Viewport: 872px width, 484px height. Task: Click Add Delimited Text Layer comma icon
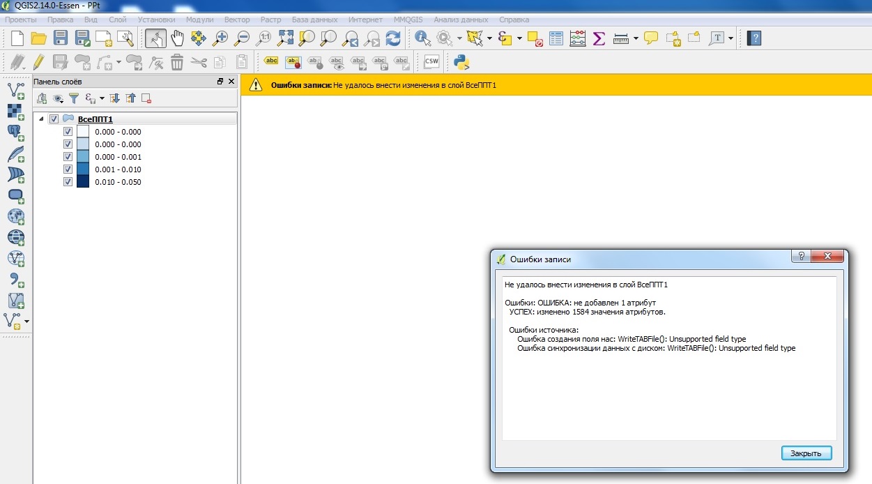point(15,279)
